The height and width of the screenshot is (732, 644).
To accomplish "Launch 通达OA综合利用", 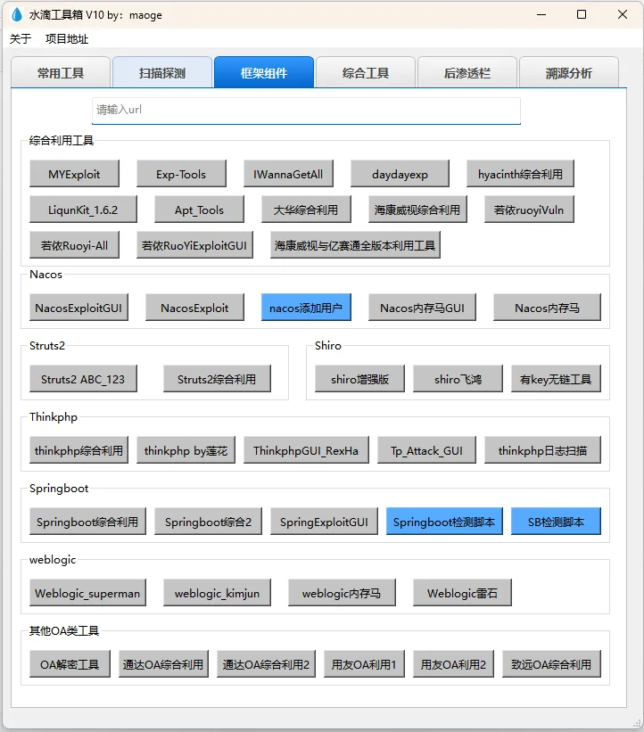I will 163,664.
